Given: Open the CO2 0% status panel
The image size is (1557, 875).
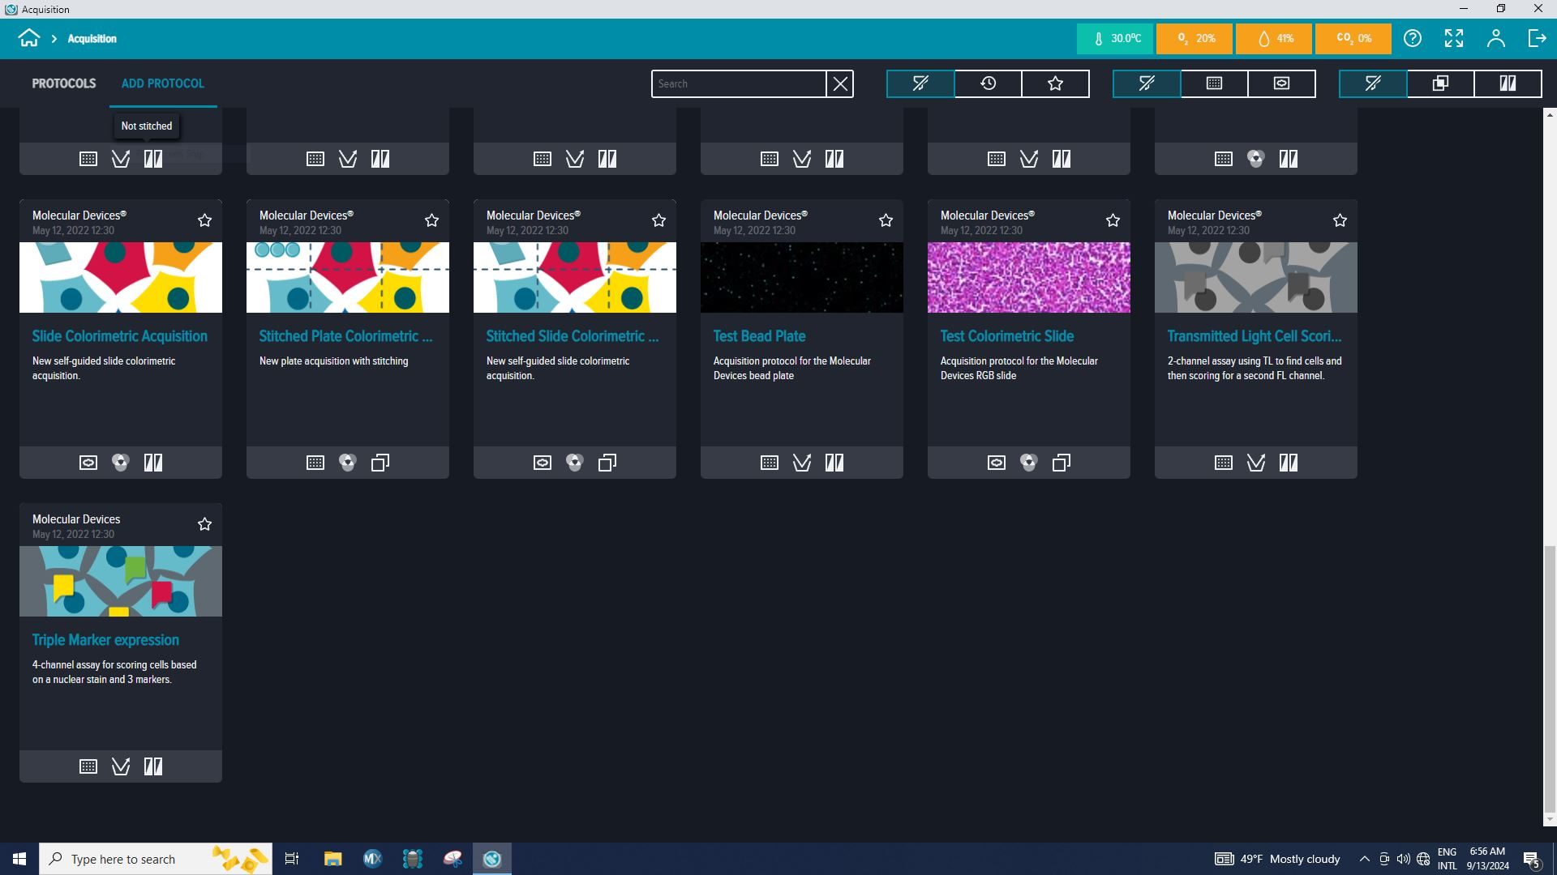Looking at the screenshot, I should click(1353, 38).
